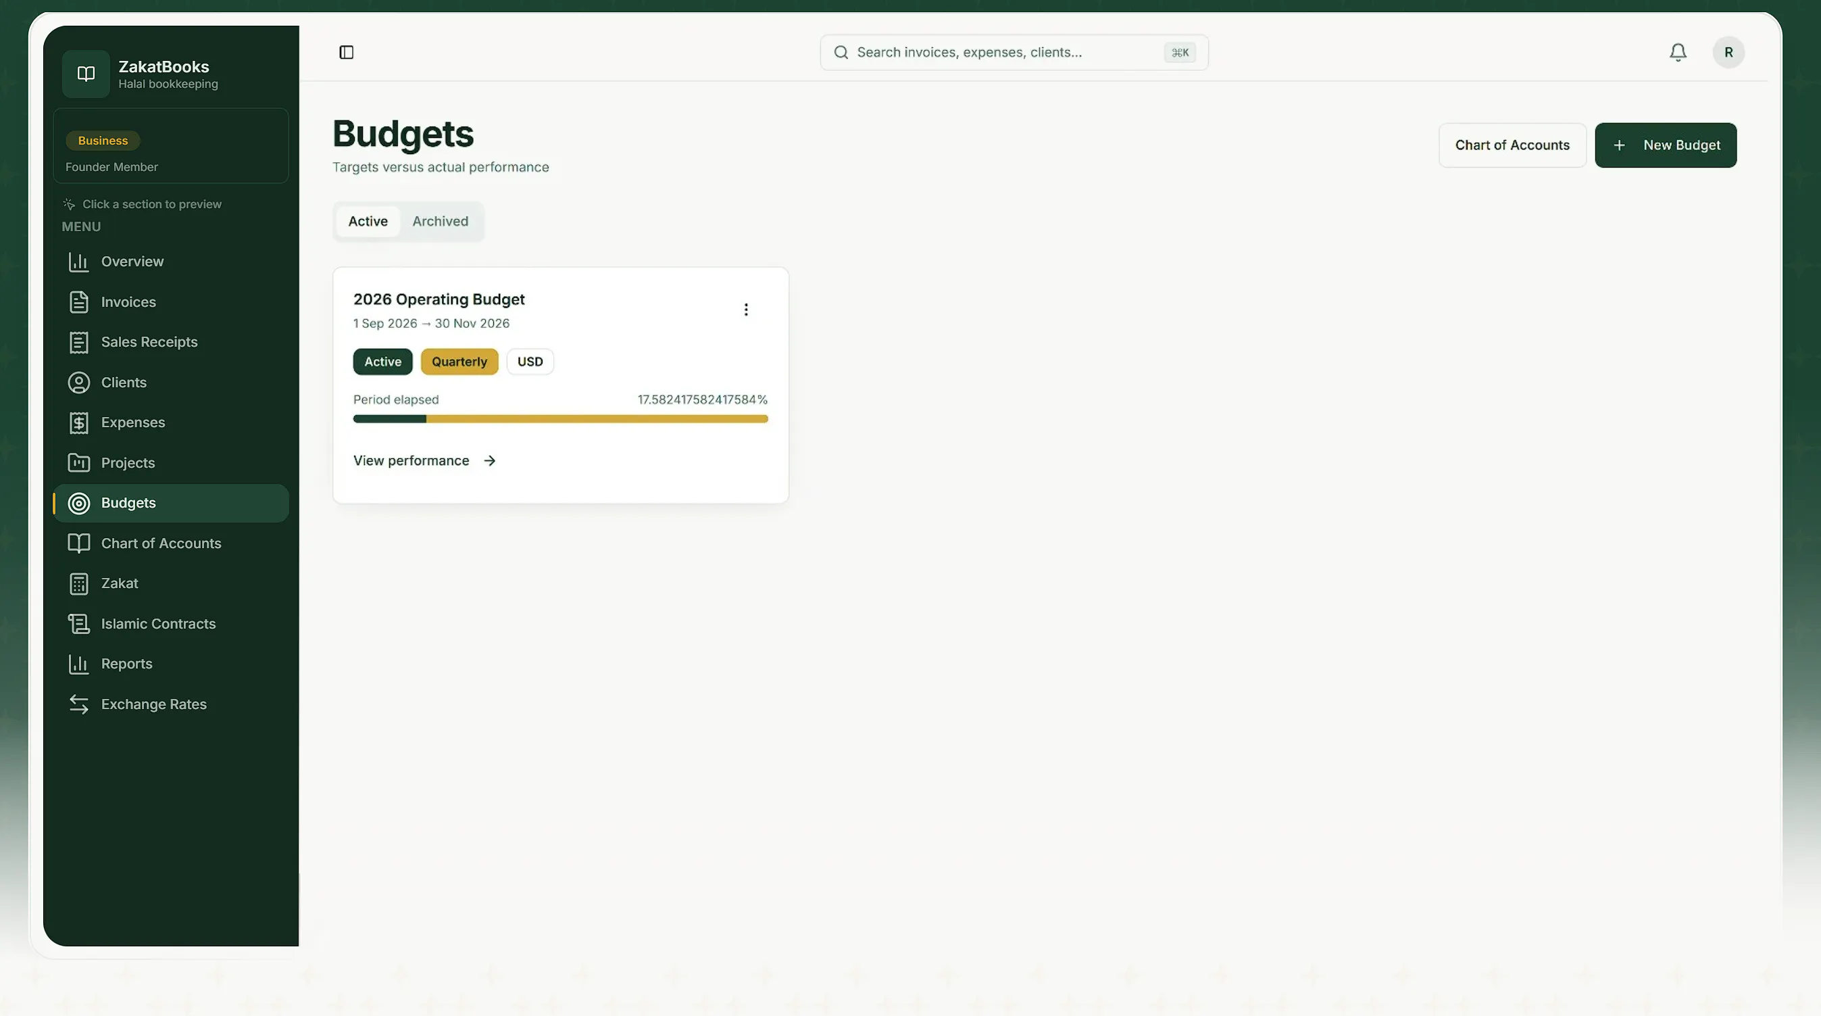Click the USD currency badge

pos(530,362)
